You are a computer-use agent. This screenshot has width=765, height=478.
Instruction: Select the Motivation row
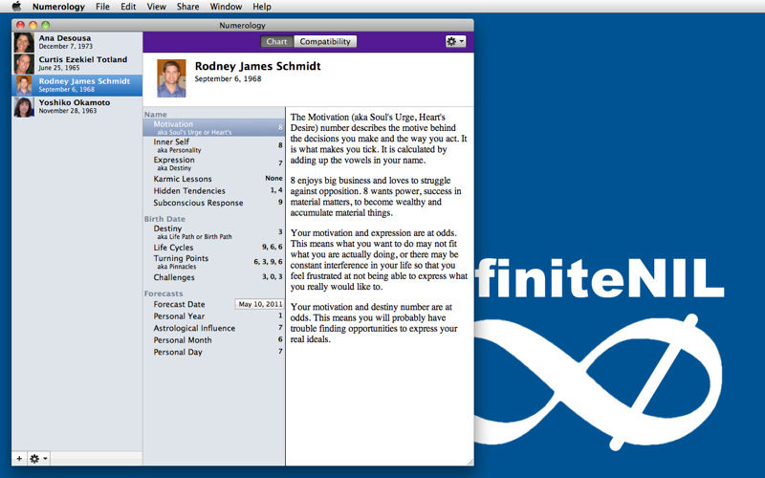point(213,127)
